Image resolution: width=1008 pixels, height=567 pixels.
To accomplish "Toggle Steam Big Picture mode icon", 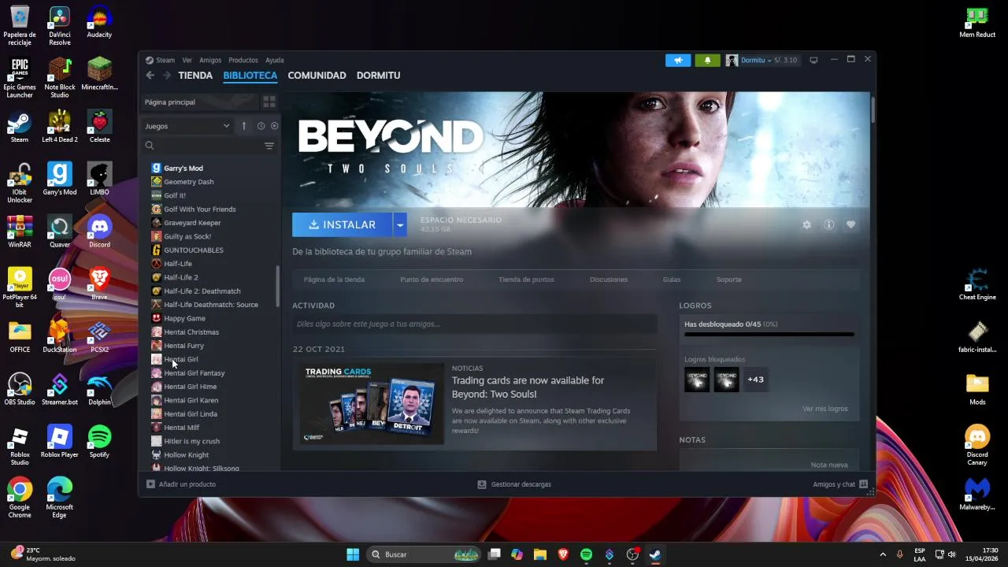I will [813, 60].
